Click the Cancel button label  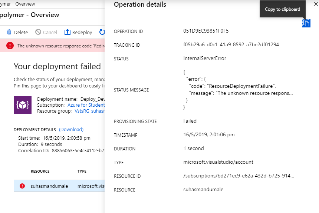tap(50, 32)
